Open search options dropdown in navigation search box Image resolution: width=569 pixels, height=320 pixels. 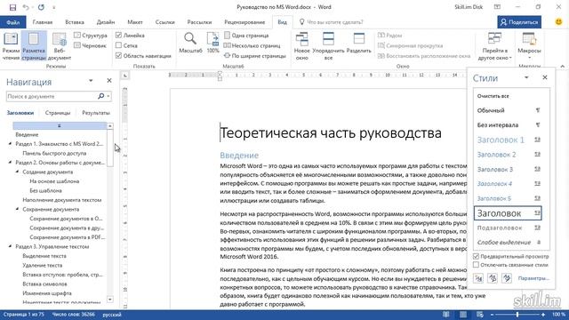(108, 96)
